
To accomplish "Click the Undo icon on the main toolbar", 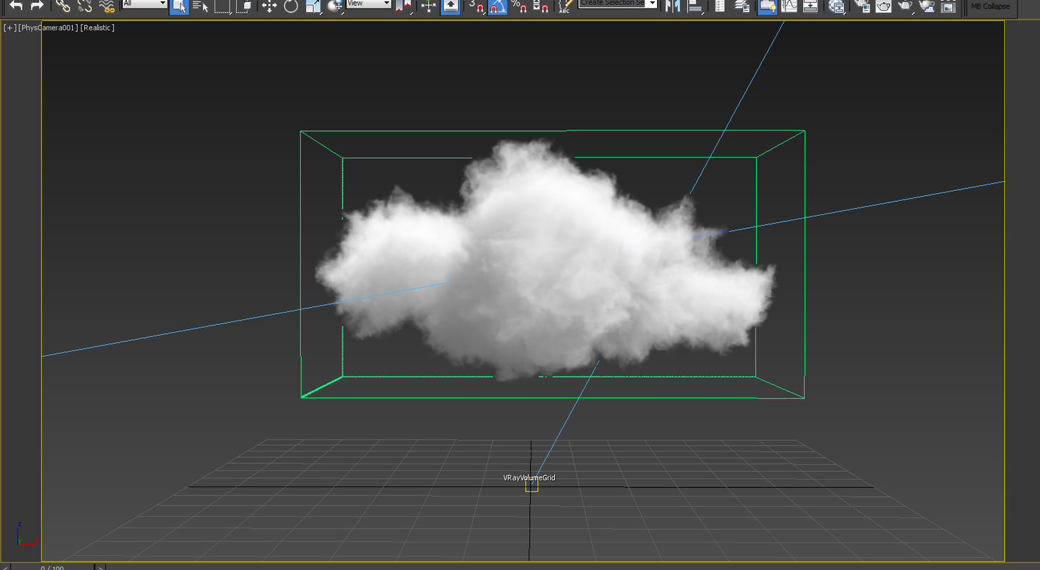I will 16,7.
